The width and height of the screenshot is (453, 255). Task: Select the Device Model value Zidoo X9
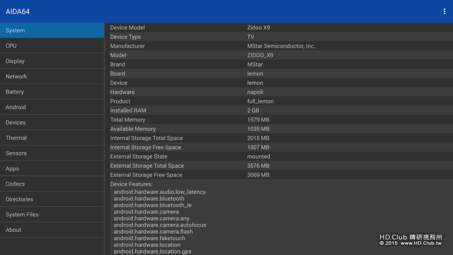259,27
